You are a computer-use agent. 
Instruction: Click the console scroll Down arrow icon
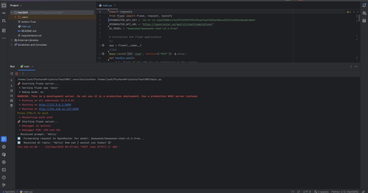[11, 86]
